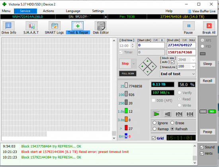Select the Remap radio option
Viewport: 219px width, 167px height.
point(154,129)
